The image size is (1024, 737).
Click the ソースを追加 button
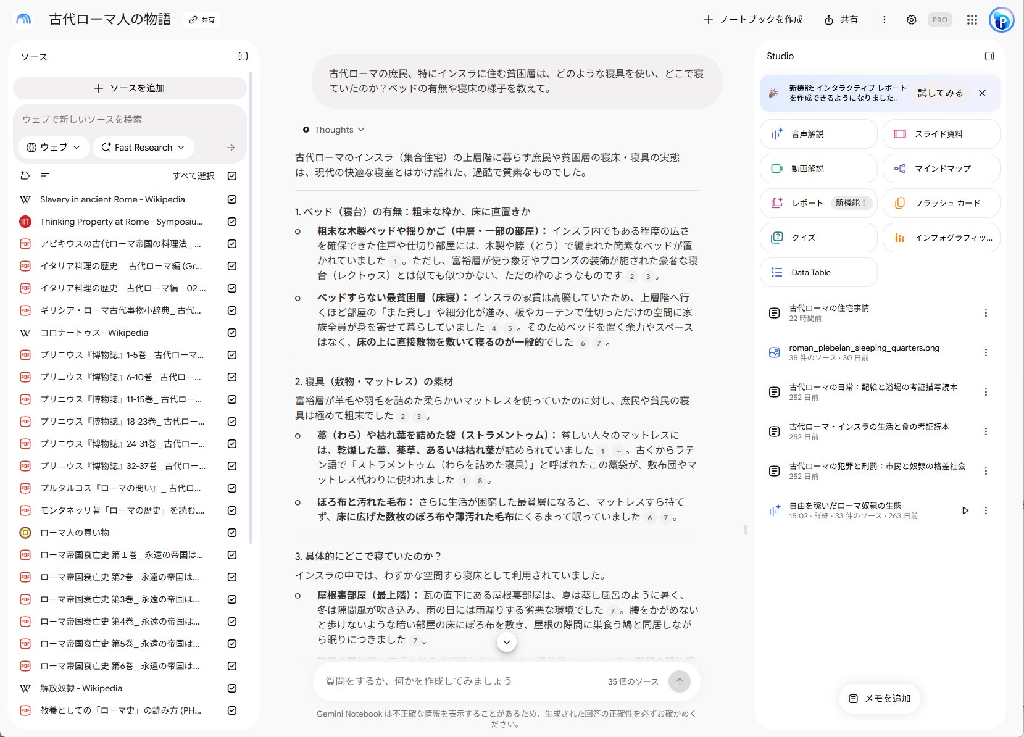(x=130, y=88)
